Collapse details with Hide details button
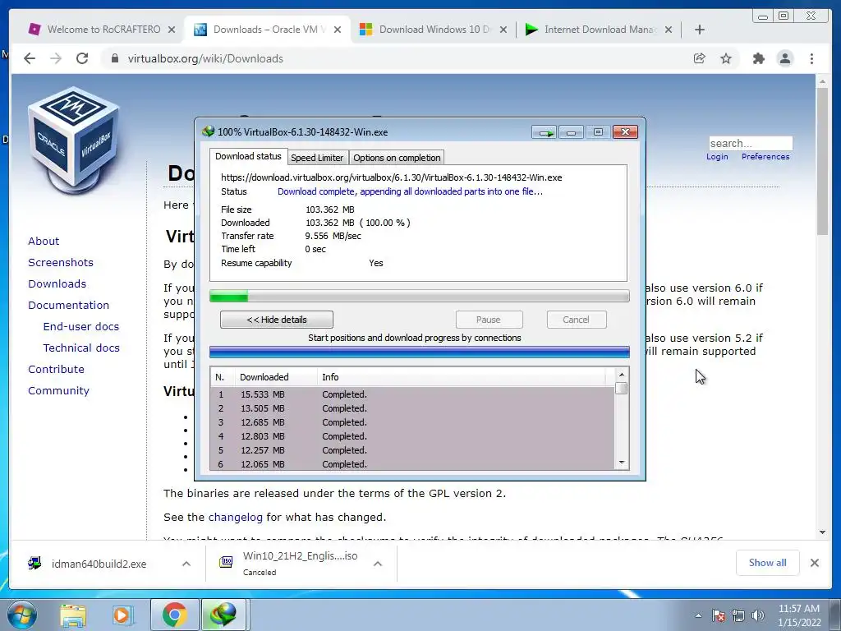This screenshot has width=841, height=631. pos(277,320)
